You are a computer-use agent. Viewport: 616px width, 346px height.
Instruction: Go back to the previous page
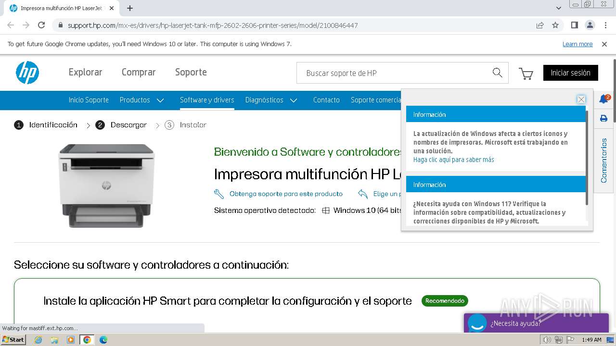[x=11, y=25]
